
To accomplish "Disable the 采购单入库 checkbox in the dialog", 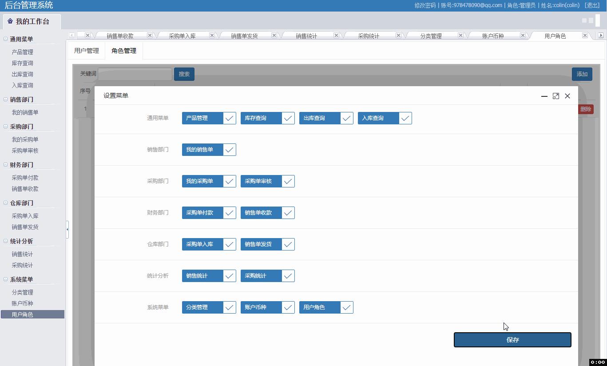I will (229, 244).
